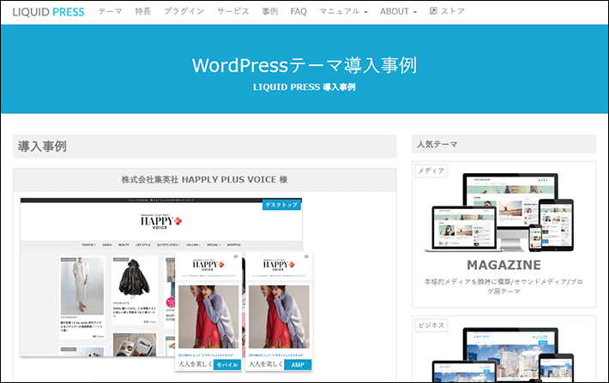Click hamburger menu icon in AMP preview
This screenshot has width=609, height=383.
tap(306, 256)
